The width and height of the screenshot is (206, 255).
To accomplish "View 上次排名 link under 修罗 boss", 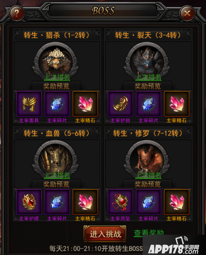I will point(148,175).
